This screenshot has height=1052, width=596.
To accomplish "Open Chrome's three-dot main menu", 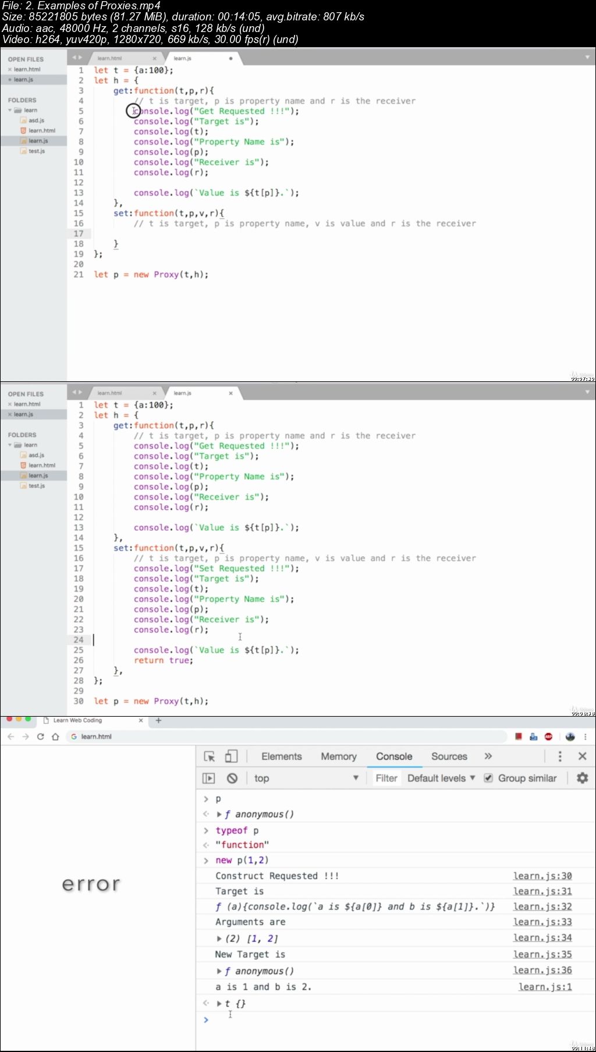I will pyautogui.click(x=585, y=736).
